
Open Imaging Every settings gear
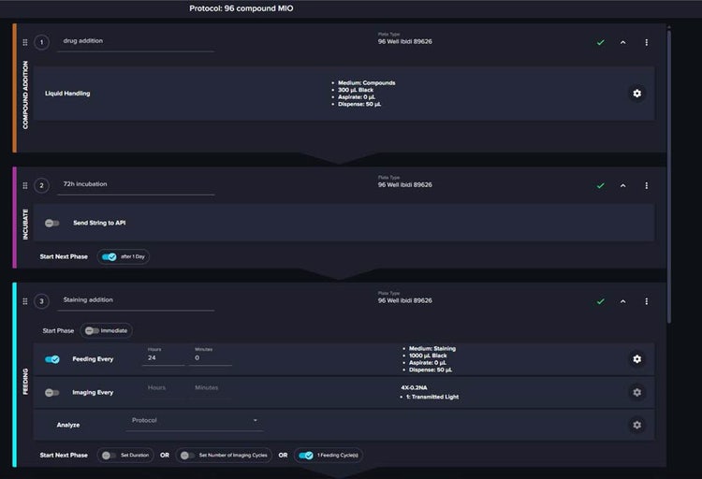click(x=636, y=393)
